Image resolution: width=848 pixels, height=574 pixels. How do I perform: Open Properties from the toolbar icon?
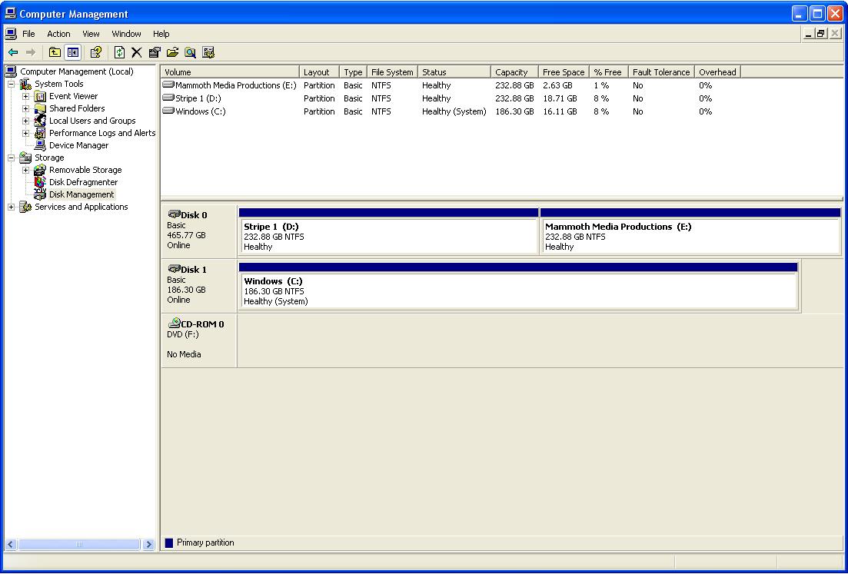coord(155,52)
